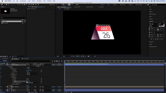Expand the Paragraph panel

(151, 42)
